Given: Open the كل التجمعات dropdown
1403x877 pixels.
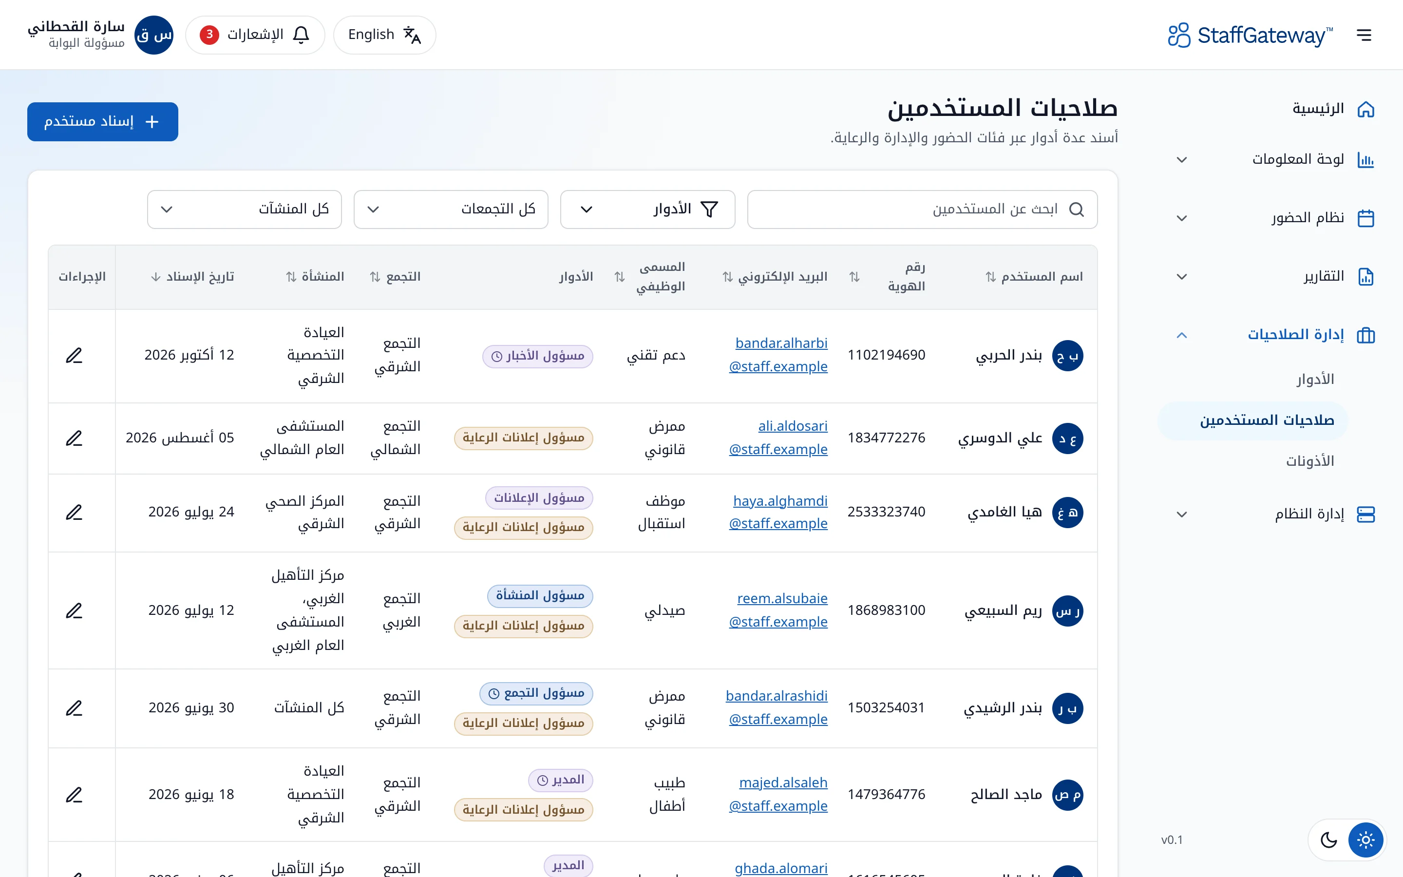Looking at the screenshot, I should (451, 210).
